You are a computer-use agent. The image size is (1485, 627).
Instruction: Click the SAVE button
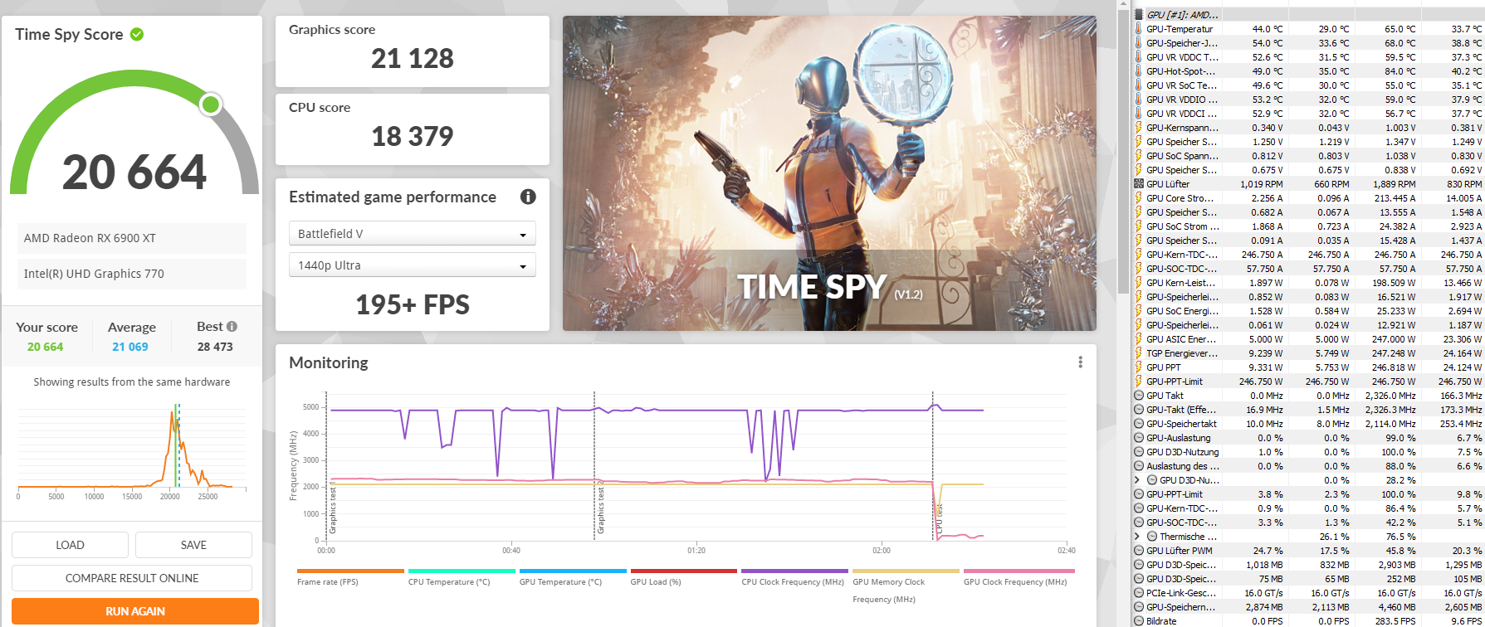coord(193,545)
